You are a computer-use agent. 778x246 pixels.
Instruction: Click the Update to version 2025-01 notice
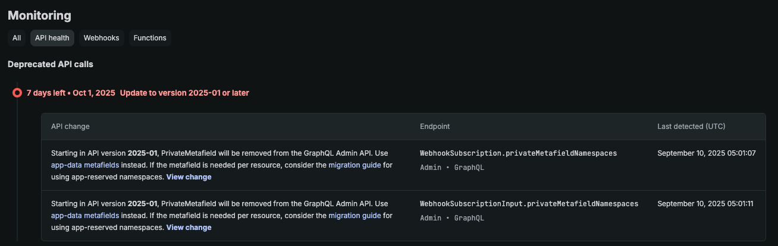[184, 93]
